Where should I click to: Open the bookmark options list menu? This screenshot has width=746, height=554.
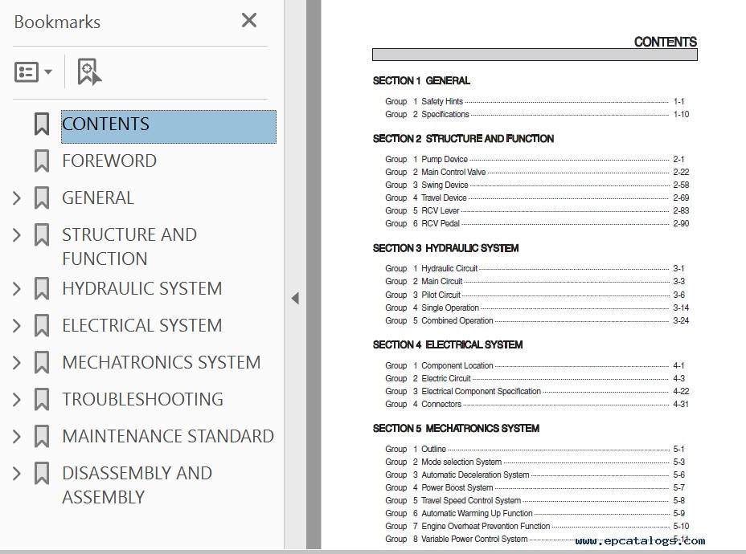tap(33, 72)
